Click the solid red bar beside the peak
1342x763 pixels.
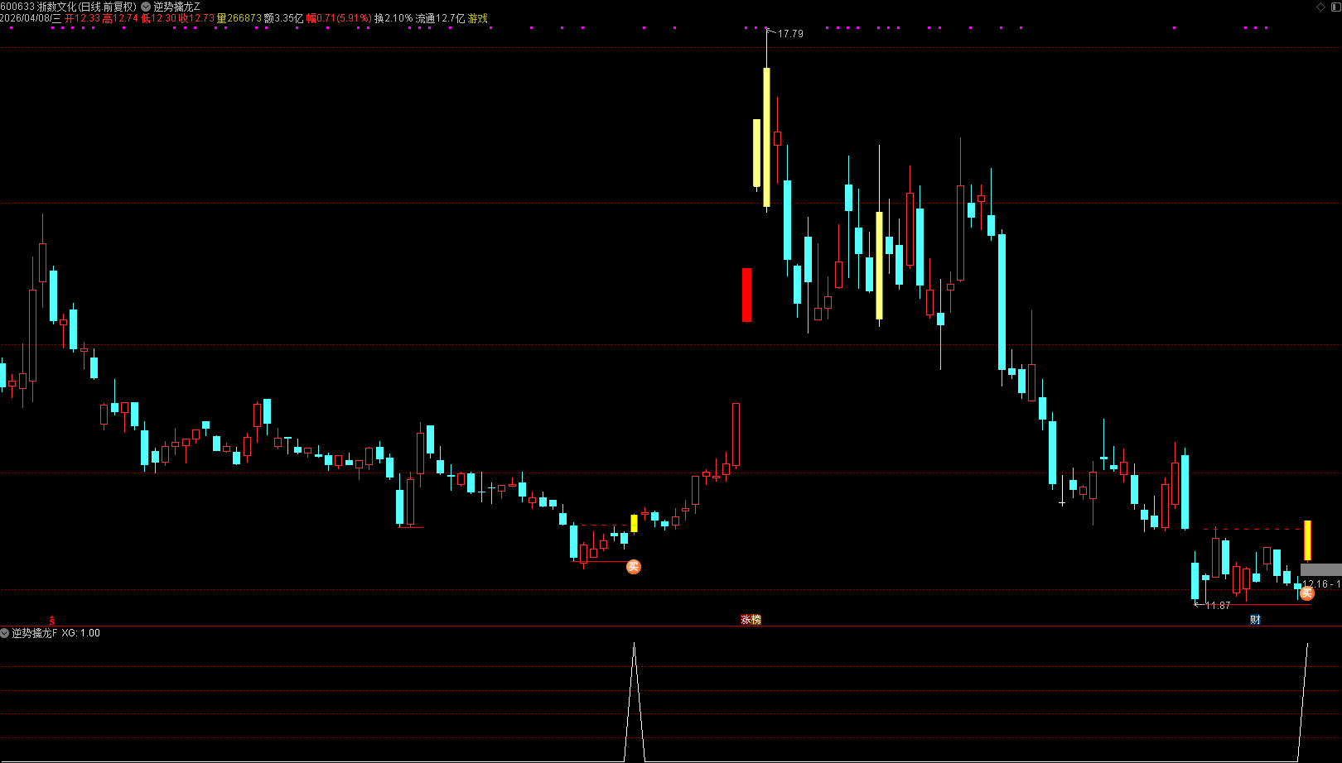[x=746, y=295]
